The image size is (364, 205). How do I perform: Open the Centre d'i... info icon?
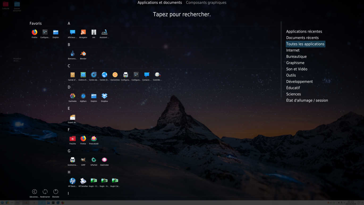(x=83, y=75)
